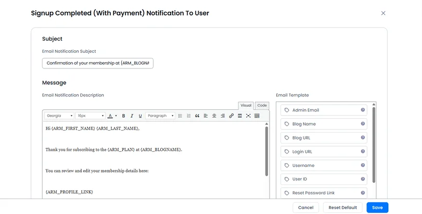Image resolution: width=422 pixels, height=214 pixels.
Task: Show help for the Username tag
Action: (x=363, y=165)
